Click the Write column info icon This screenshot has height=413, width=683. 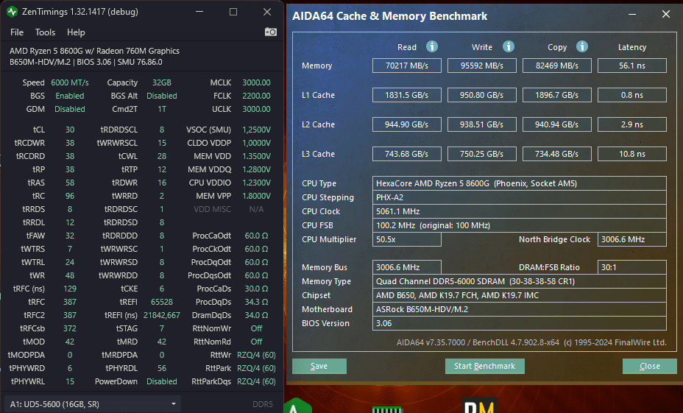point(509,46)
